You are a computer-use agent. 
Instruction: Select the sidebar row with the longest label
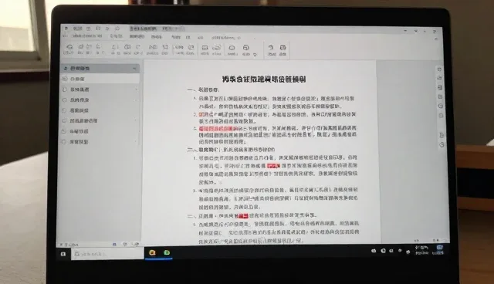[x=100, y=120]
